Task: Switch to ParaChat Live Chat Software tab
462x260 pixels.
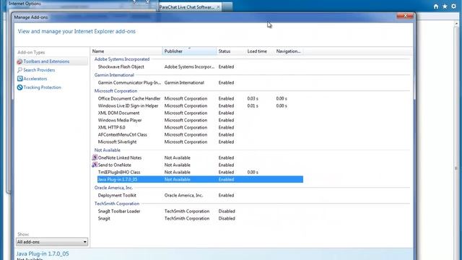Action: [x=186, y=7]
